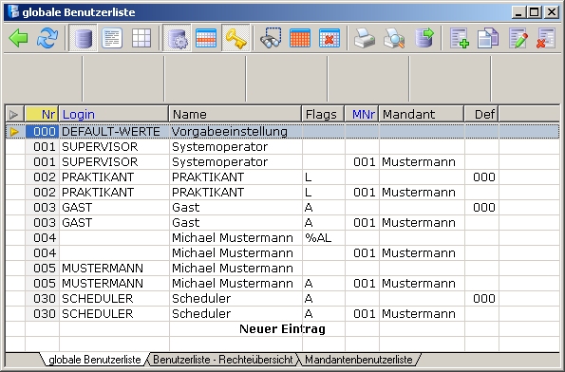Click Mandant Mustermann in SCHEDULER row
The image size is (565, 372).
click(422, 314)
